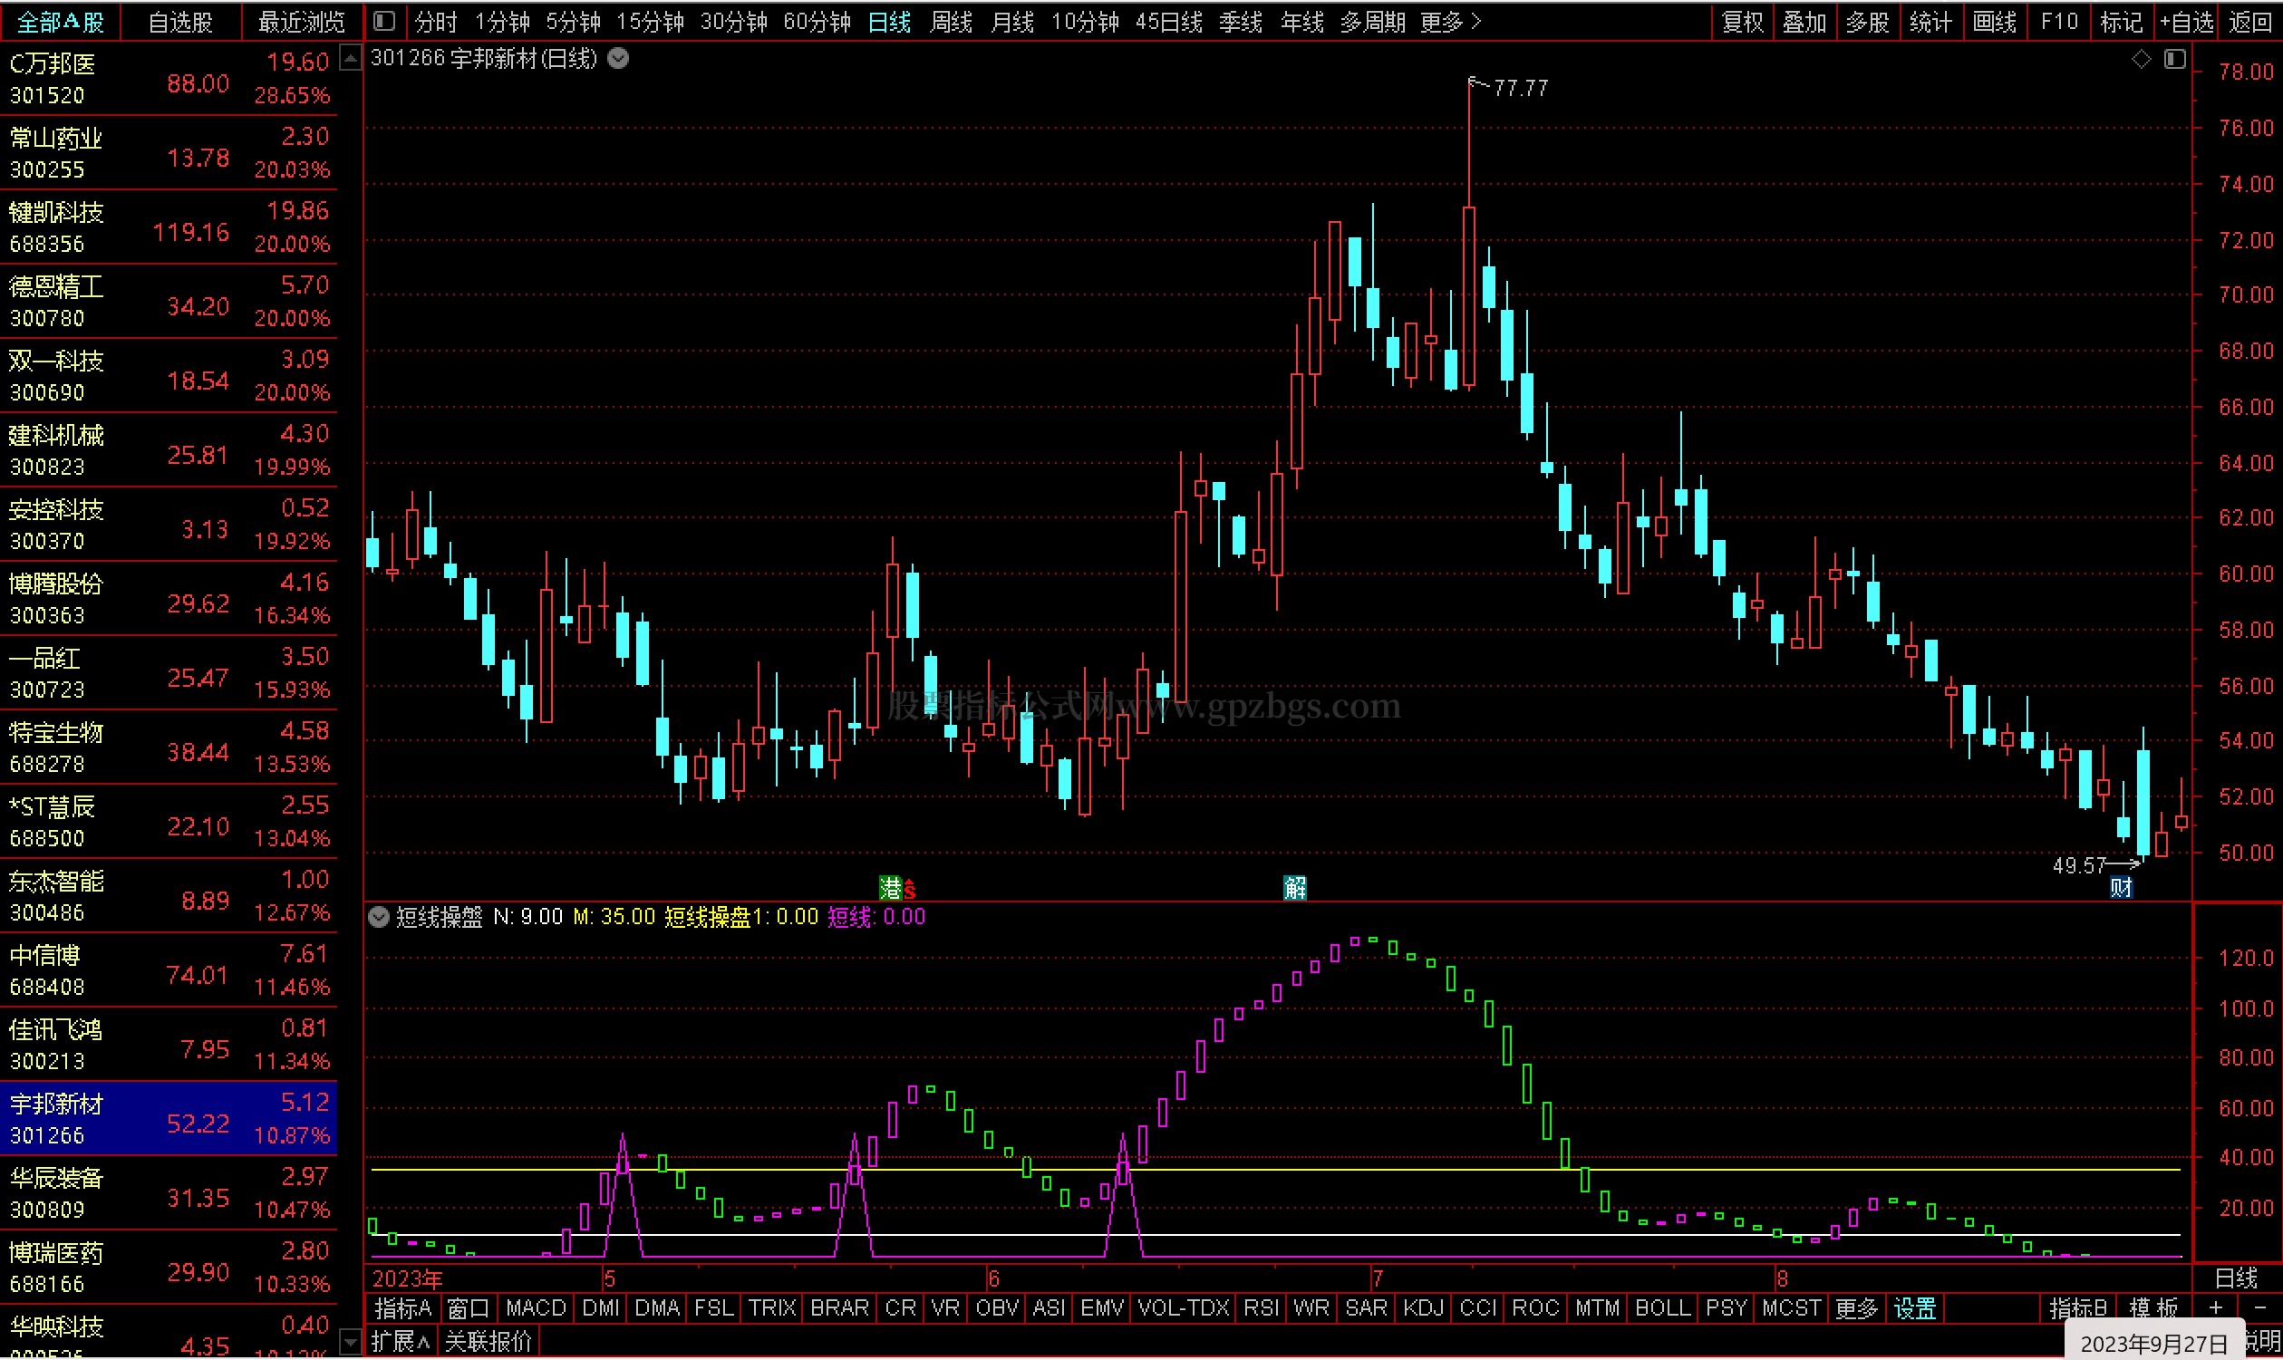Click the 多股 button
The width and height of the screenshot is (2283, 1360).
point(1867,21)
